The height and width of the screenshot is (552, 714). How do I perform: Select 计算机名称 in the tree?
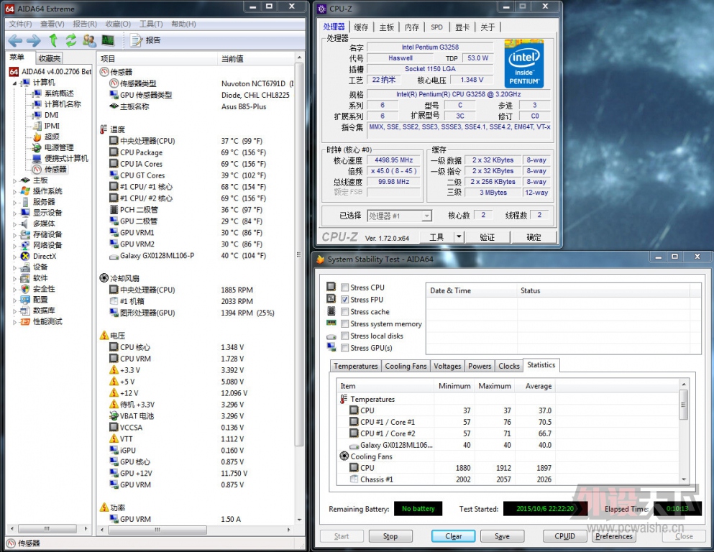(x=63, y=104)
